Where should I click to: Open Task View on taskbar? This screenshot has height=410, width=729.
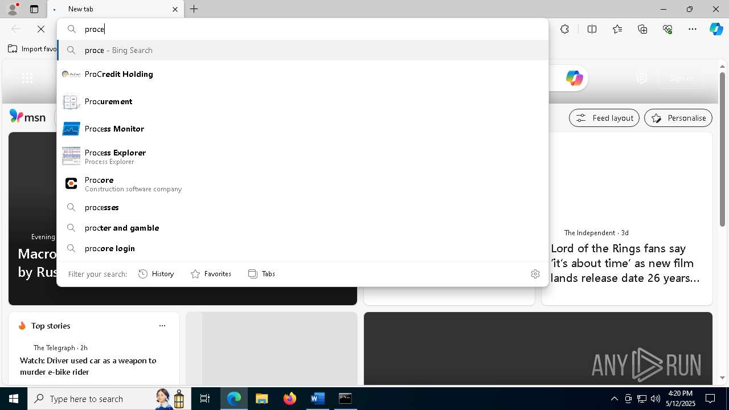coord(205,399)
